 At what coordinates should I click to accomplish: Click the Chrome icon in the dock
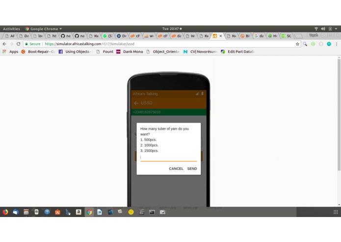(89, 212)
